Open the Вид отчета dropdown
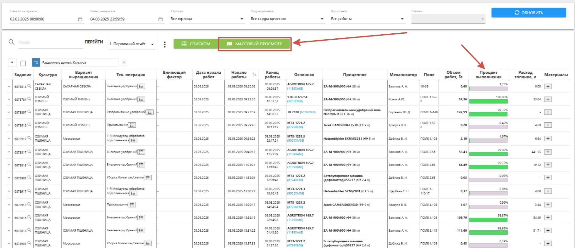 click(x=402, y=19)
